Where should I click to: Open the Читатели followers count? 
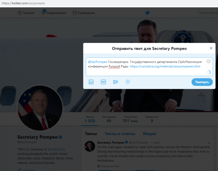click(131, 119)
